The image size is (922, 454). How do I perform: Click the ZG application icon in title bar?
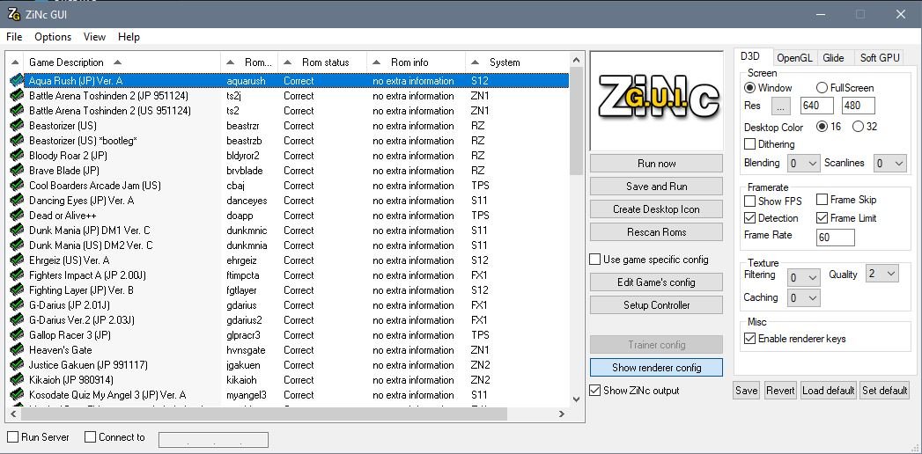pyautogui.click(x=13, y=14)
